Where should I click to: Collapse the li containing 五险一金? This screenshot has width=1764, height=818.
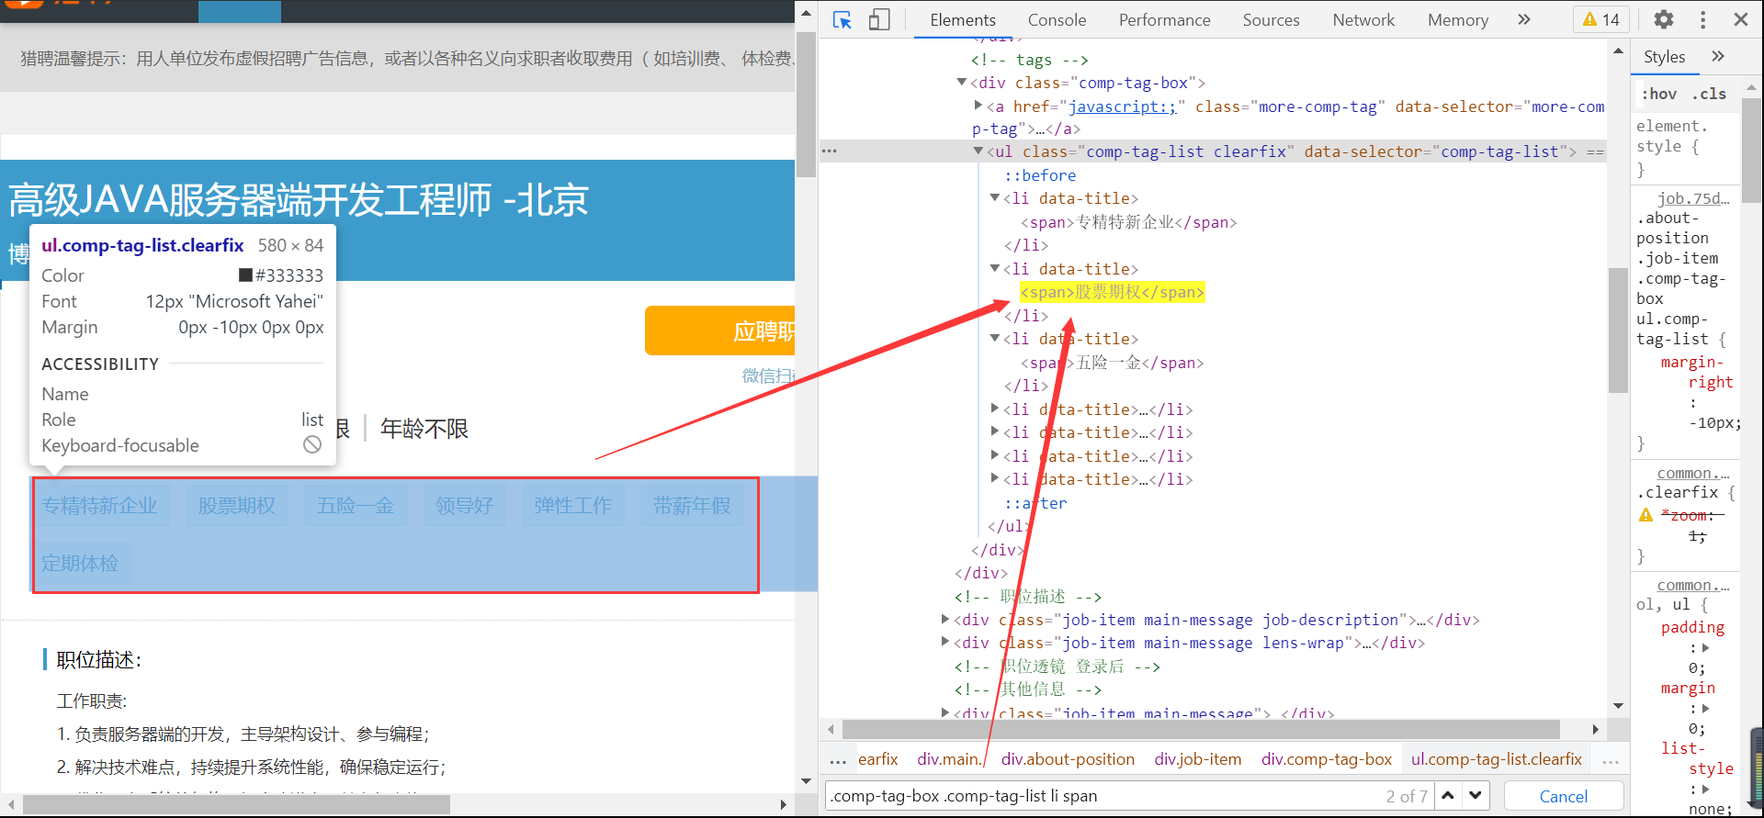click(995, 339)
